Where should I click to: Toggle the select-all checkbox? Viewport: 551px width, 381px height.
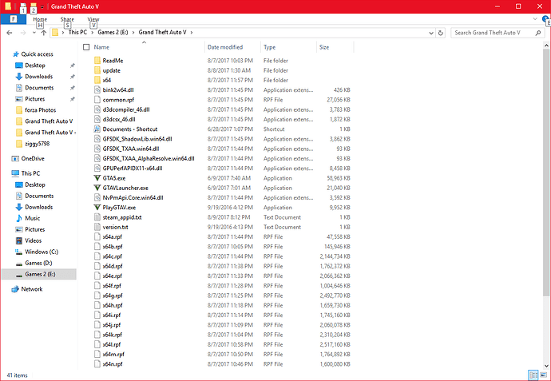tap(86, 47)
